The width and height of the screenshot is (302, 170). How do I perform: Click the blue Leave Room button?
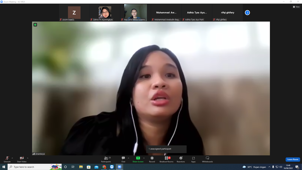pyautogui.click(x=293, y=160)
